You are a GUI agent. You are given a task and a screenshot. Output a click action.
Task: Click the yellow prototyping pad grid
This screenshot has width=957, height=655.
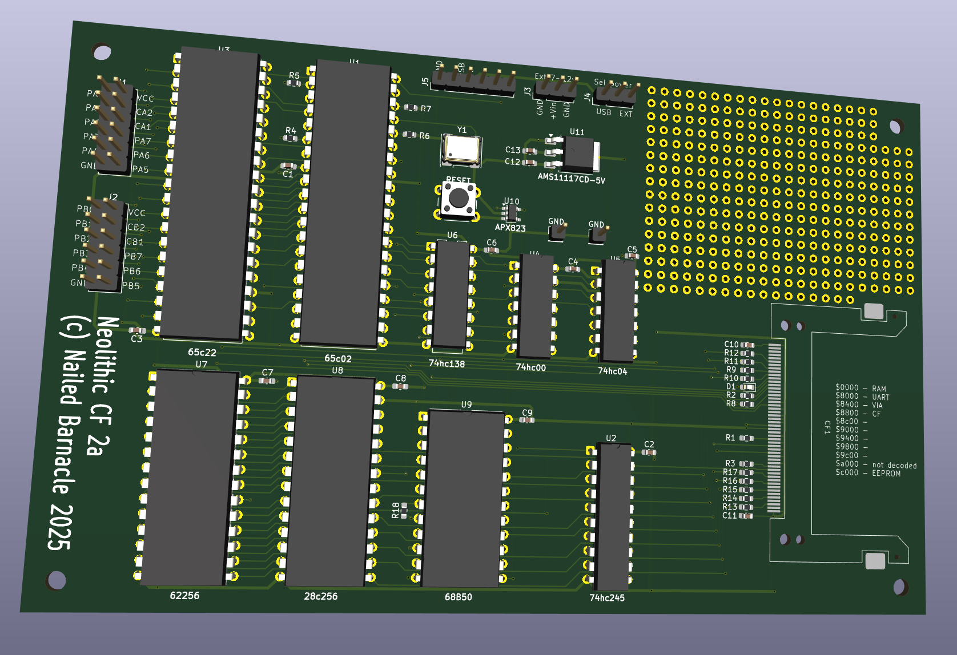(x=777, y=194)
